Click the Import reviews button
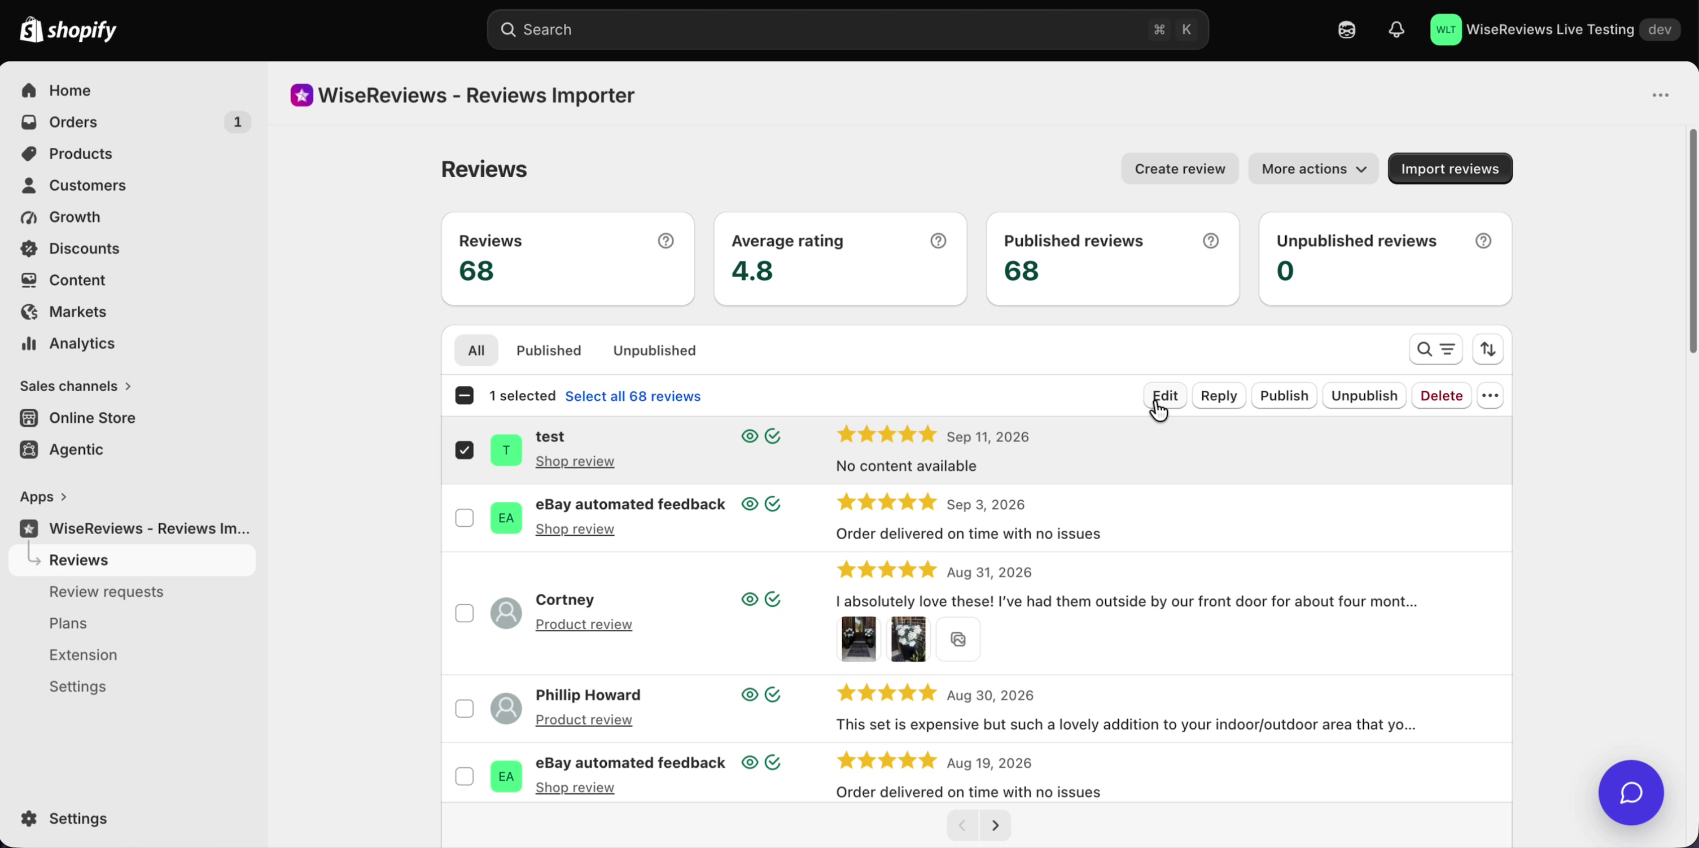Screen dimensions: 1699x848 (x=1450, y=168)
